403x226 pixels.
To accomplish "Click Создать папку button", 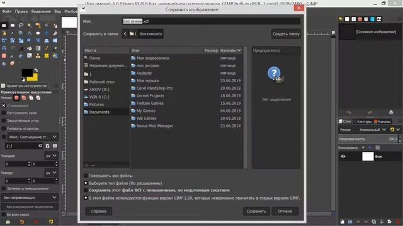I will 286,33.
